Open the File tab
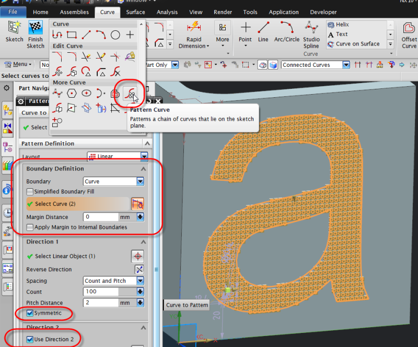The height and width of the screenshot is (347, 418). point(13,12)
